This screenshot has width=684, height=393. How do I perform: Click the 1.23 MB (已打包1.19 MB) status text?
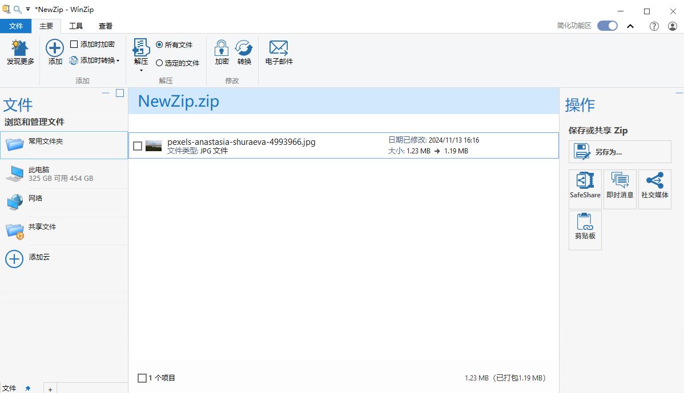click(x=505, y=378)
